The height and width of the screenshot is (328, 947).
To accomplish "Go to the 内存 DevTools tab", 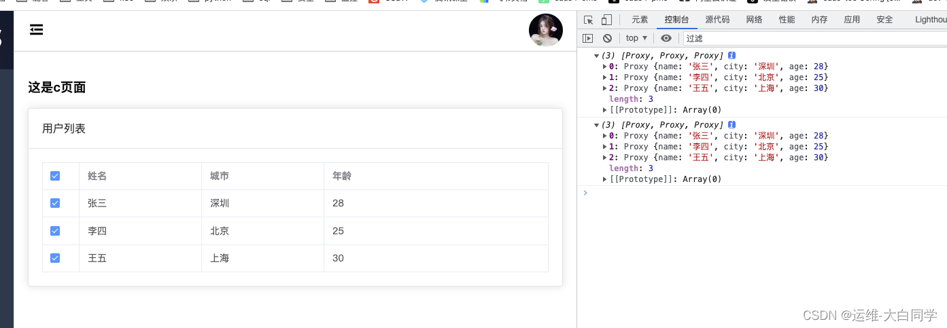I will (x=819, y=20).
